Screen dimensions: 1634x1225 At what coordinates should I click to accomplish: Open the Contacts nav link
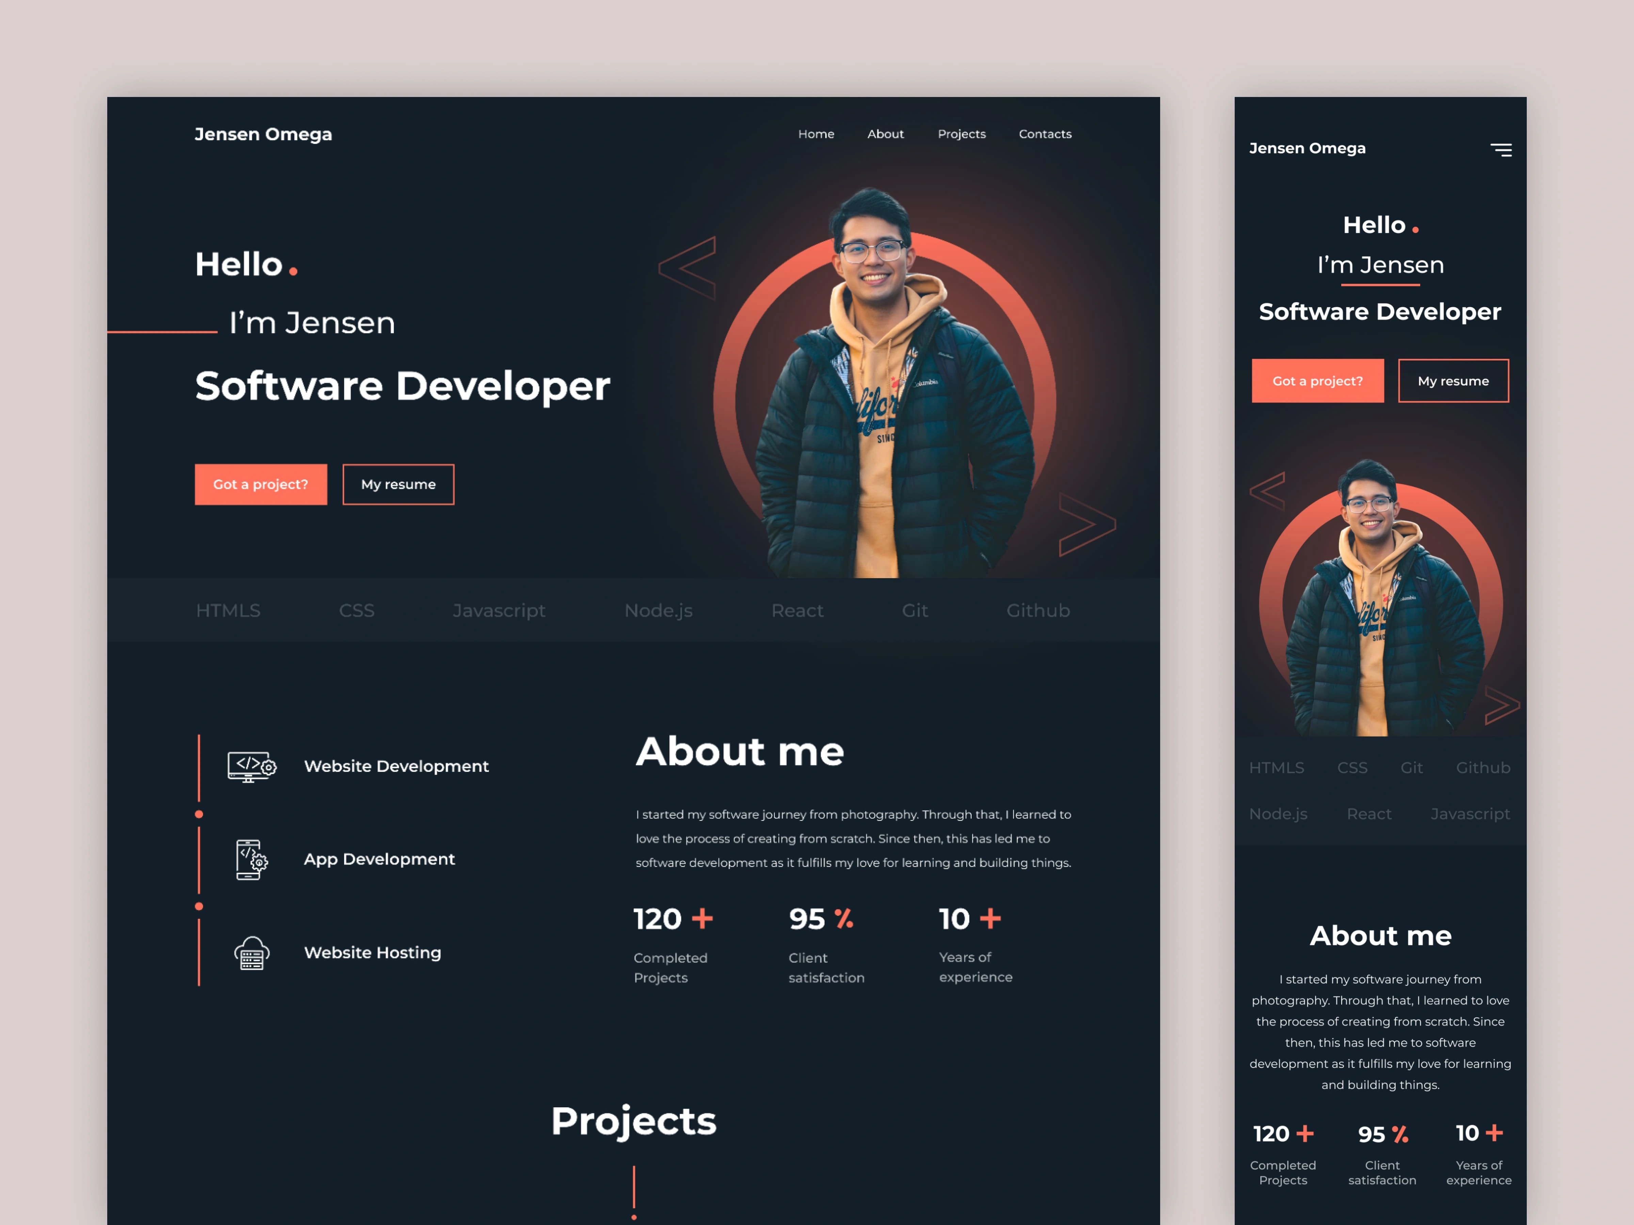[1045, 134]
